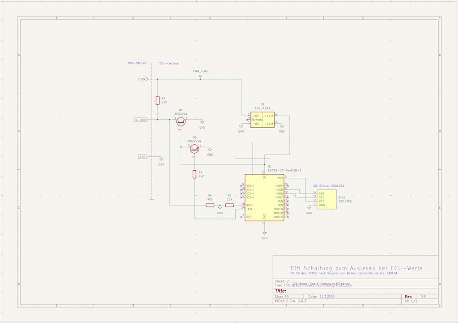Click the title block heading TD5 Schaltung
458x323 pixels.
pyautogui.click(x=356, y=268)
